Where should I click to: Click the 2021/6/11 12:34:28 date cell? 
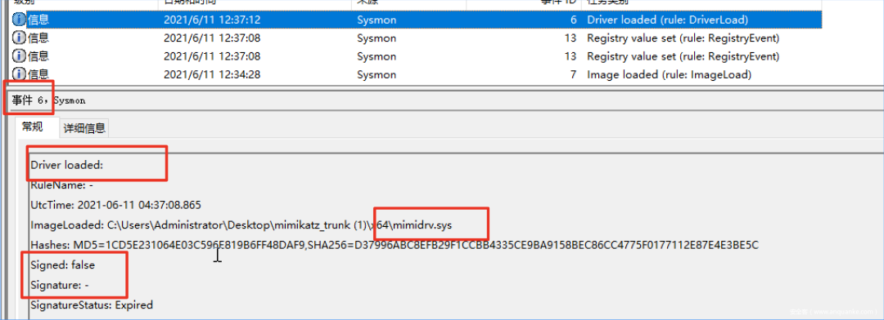coord(212,74)
